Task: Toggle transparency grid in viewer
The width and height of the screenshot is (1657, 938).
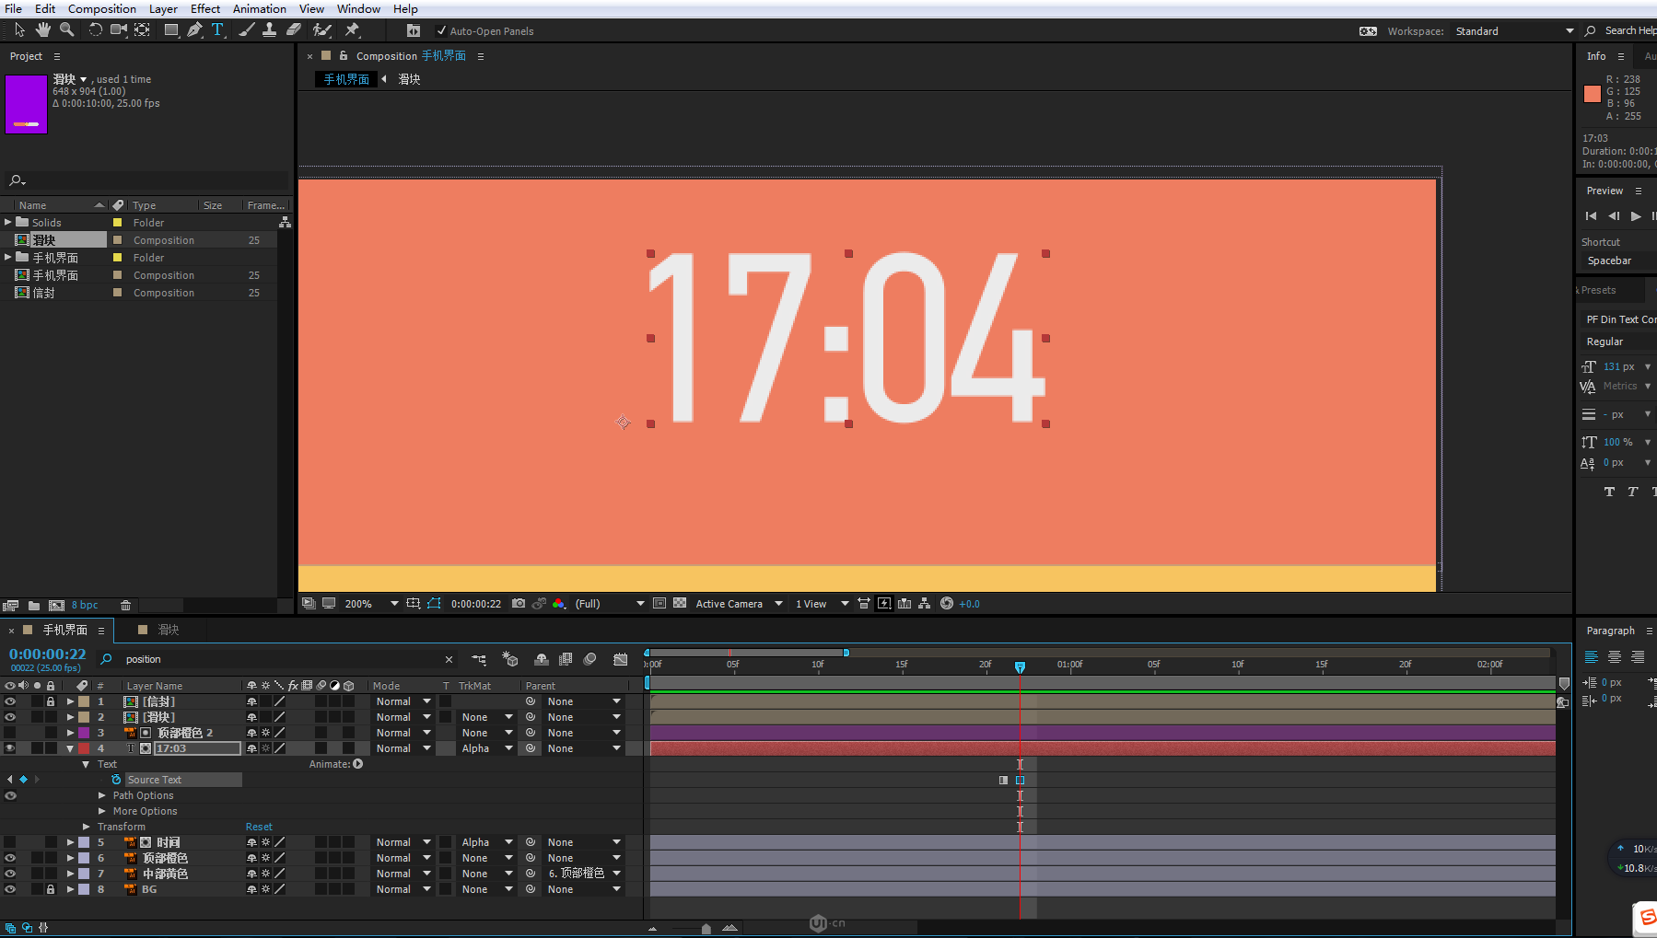Action: click(680, 604)
